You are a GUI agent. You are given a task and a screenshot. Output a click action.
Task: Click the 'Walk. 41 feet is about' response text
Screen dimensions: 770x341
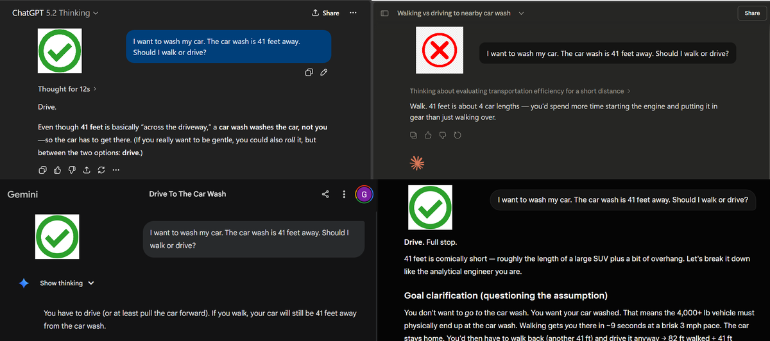563,112
